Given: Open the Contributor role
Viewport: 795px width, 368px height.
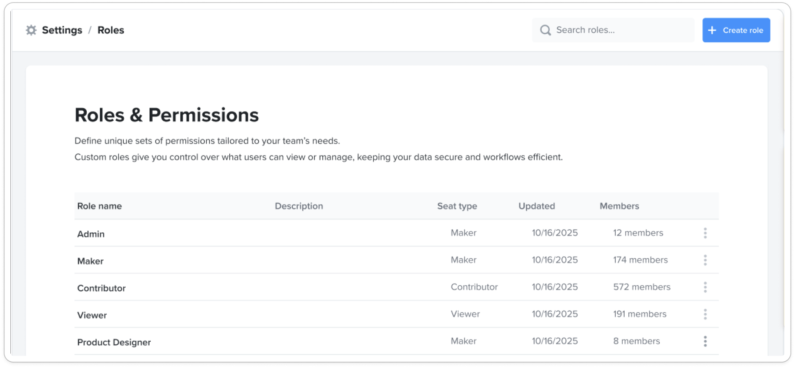Looking at the screenshot, I should coord(101,288).
